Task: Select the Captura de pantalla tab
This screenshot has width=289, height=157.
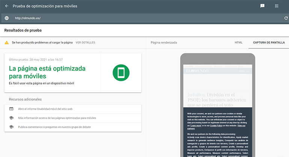Action: click(x=269, y=43)
